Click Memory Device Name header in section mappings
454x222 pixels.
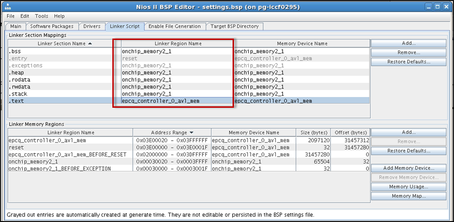[302, 44]
